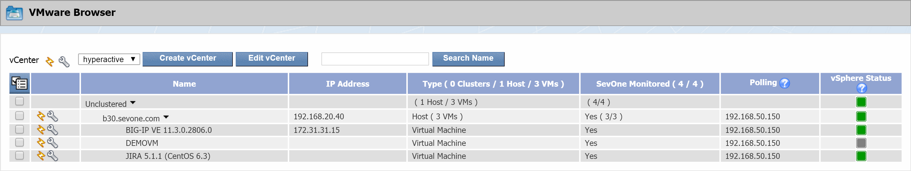Click the VMware Browser folder icon
911x171 pixels.
(14, 13)
